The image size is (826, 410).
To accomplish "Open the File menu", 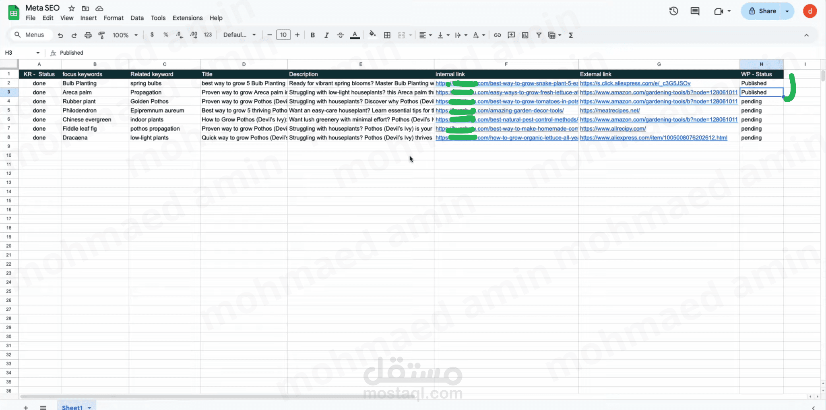I will [31, 18].
